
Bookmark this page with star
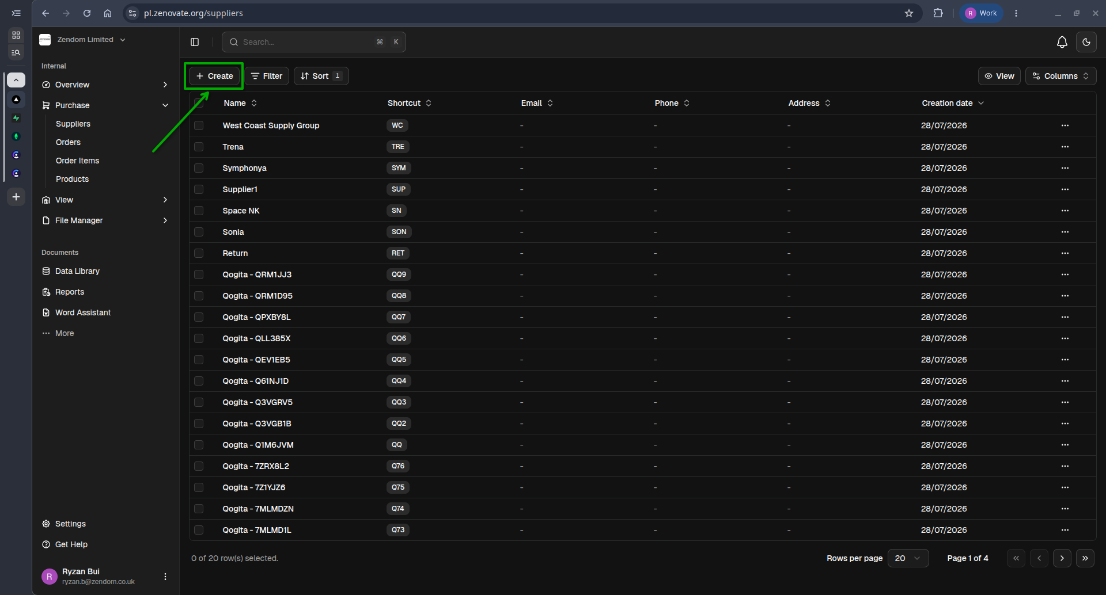click(x=909, y=13)
